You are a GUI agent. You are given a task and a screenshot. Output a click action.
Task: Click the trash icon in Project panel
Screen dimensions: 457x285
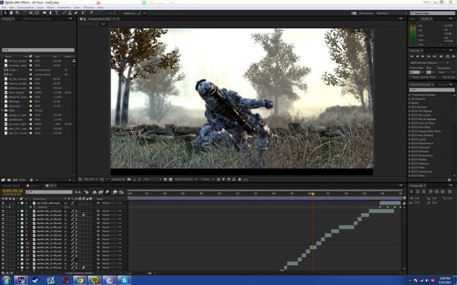tap(31, 180)
